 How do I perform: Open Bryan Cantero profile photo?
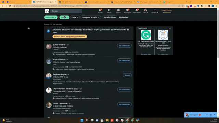click(49, 61)
